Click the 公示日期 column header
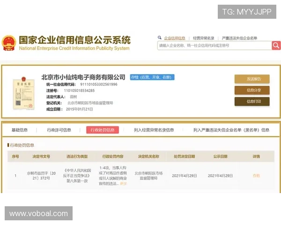281x225 pixels. tap(220, 157)
